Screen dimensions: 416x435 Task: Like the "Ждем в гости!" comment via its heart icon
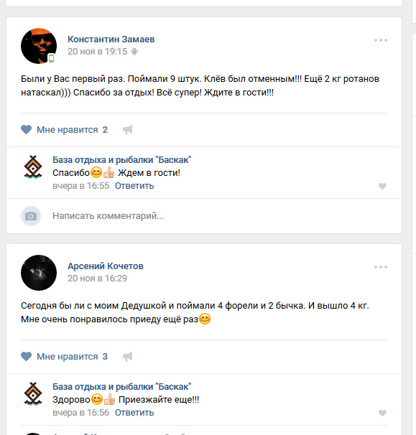point(382,186)
